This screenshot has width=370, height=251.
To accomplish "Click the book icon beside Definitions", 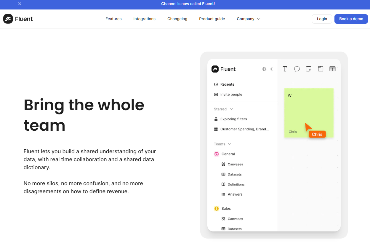I will point(223,184).
